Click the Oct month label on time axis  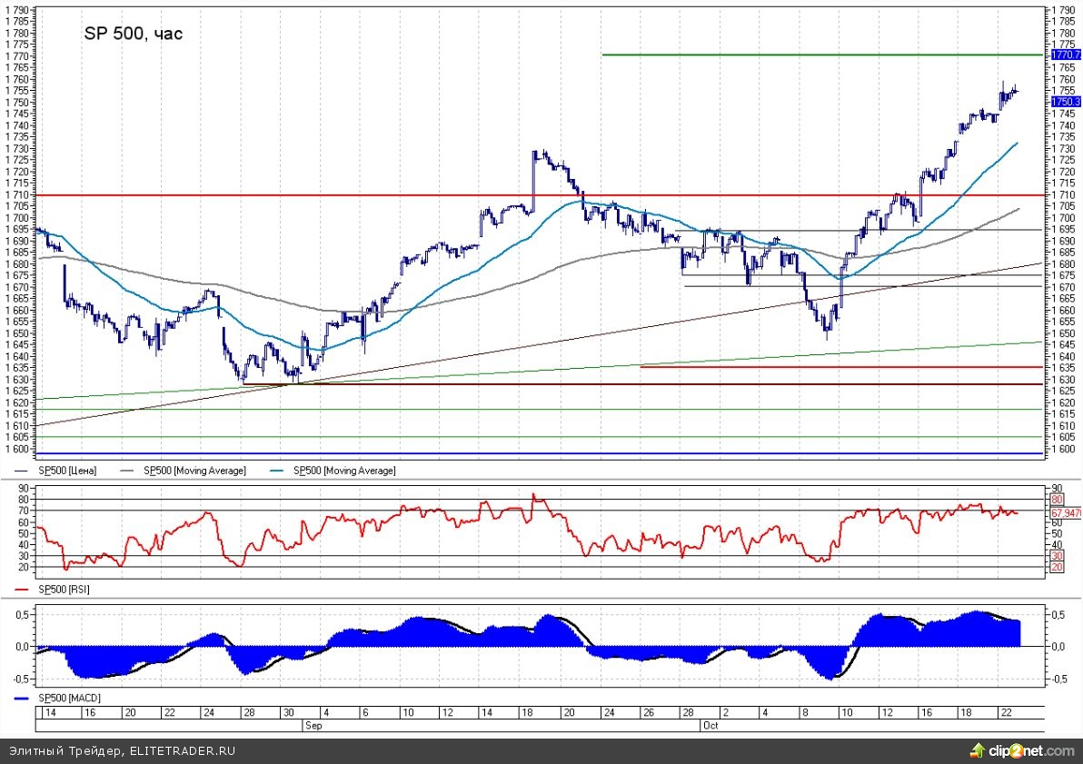coord(710,726)
